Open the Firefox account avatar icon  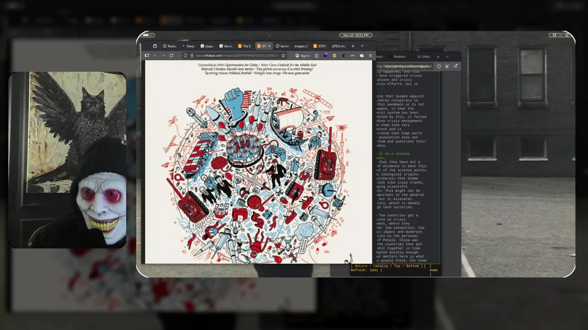coord(297,55)
